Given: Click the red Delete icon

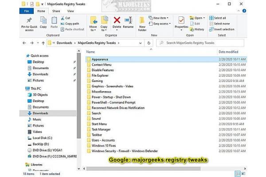Looking at the screenshot, I should pyautogui.click(x=117, y=20).
